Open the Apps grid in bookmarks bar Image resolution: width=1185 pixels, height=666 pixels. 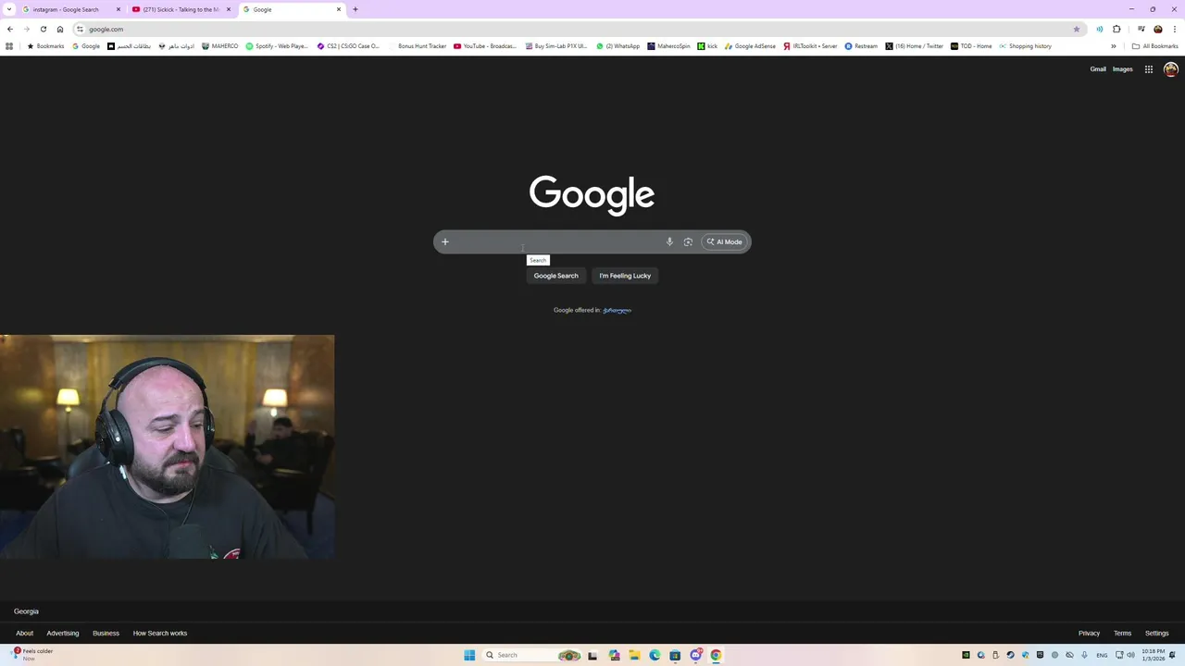[9, 46]
